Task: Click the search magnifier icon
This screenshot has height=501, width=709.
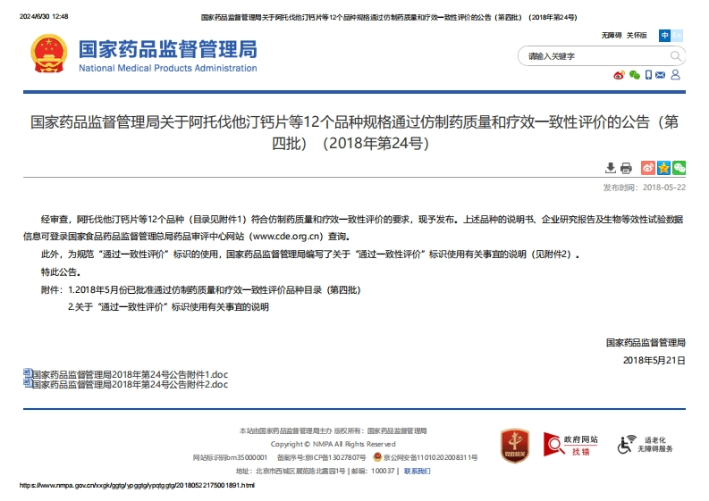Action: pyautogui.click(x=674, y=56)
